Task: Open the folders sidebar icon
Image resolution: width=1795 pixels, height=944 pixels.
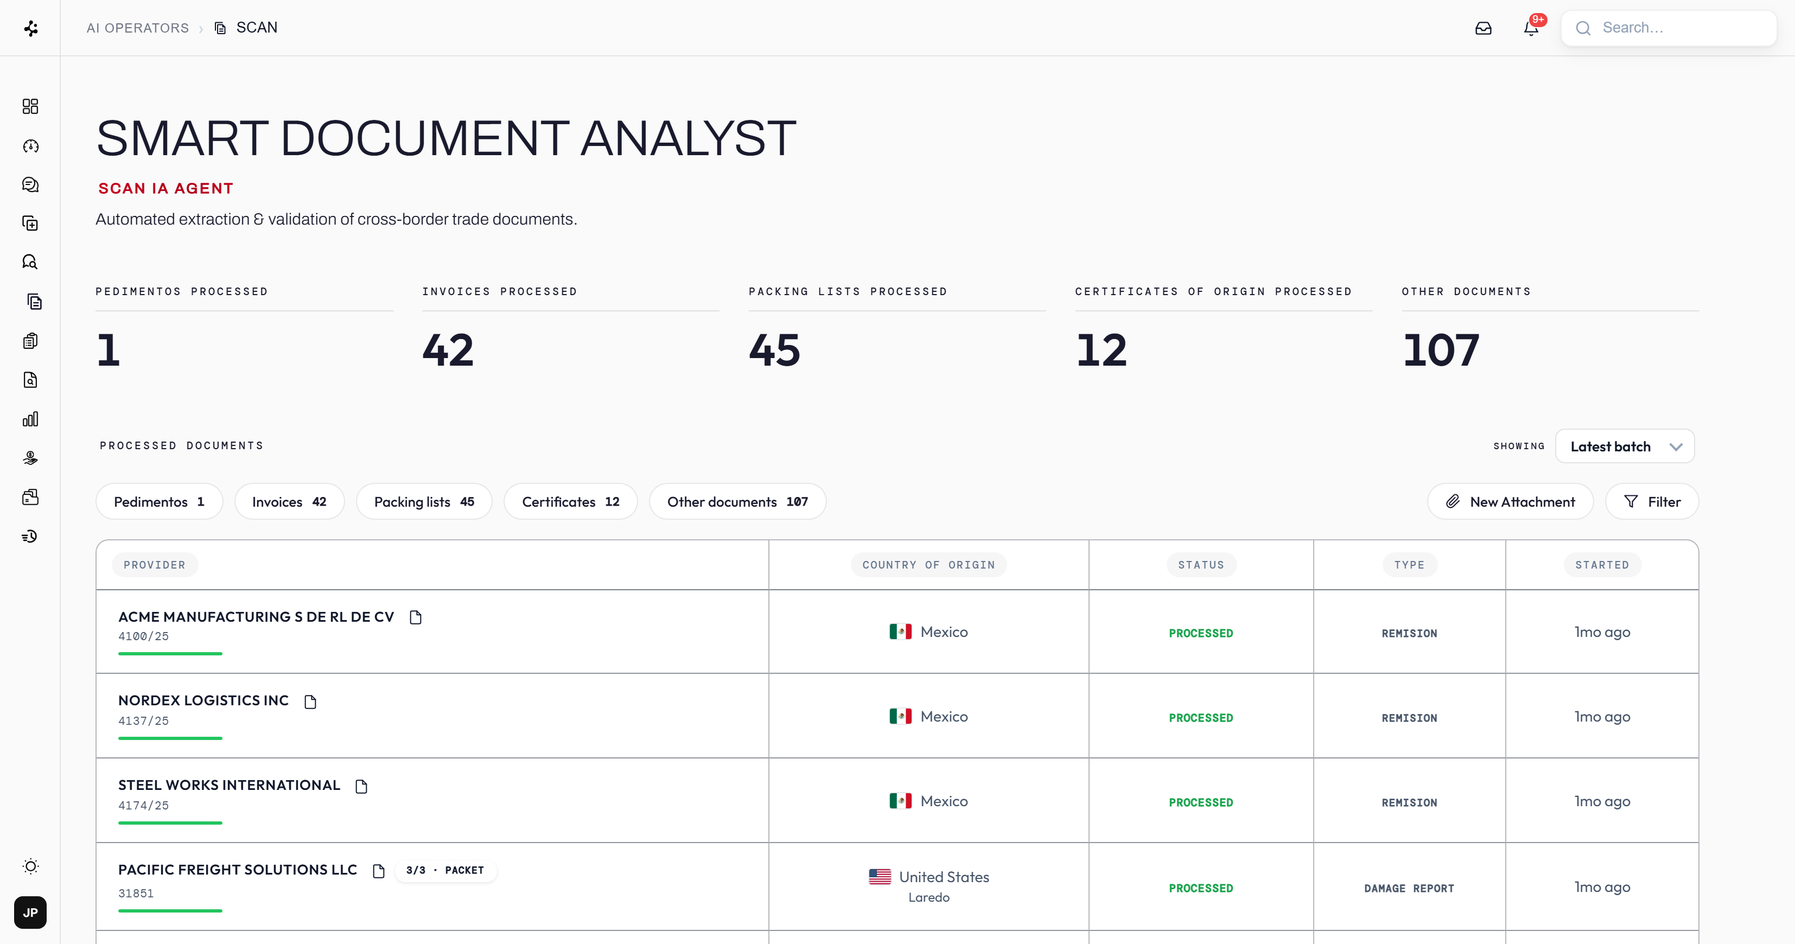Action: pyautogui.click(x=30, y=497)
